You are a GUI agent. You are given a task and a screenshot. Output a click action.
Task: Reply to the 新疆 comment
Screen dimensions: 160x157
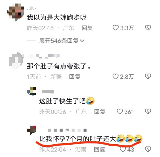[x=74, y=77]
